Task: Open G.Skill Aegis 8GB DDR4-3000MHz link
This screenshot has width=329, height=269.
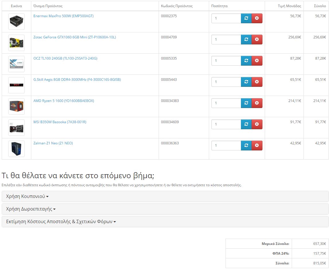Action: 77,80
